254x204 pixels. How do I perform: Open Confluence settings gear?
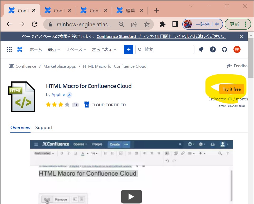(224, 50)
